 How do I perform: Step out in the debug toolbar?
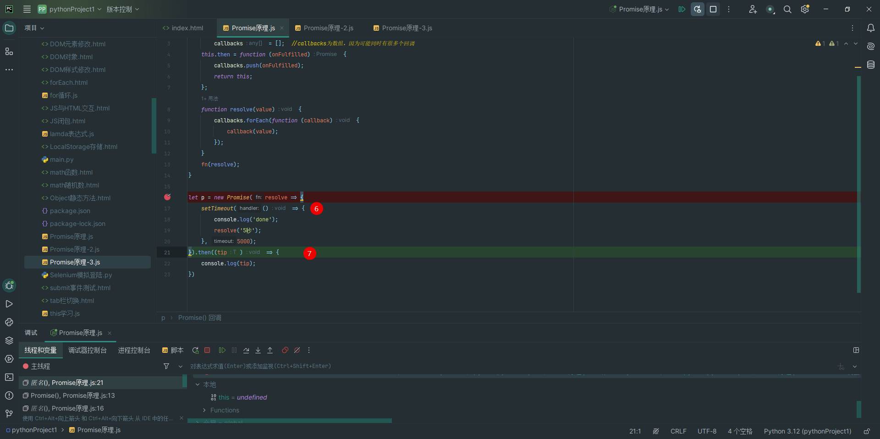click(x=270, y=350)
